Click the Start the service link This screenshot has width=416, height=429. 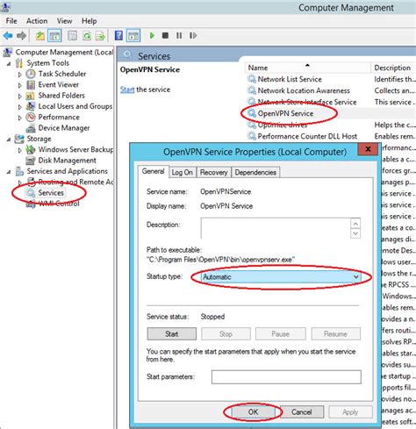click(x=127, y=89)
